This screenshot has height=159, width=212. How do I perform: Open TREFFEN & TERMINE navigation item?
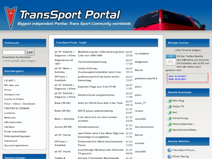point(17,109)
